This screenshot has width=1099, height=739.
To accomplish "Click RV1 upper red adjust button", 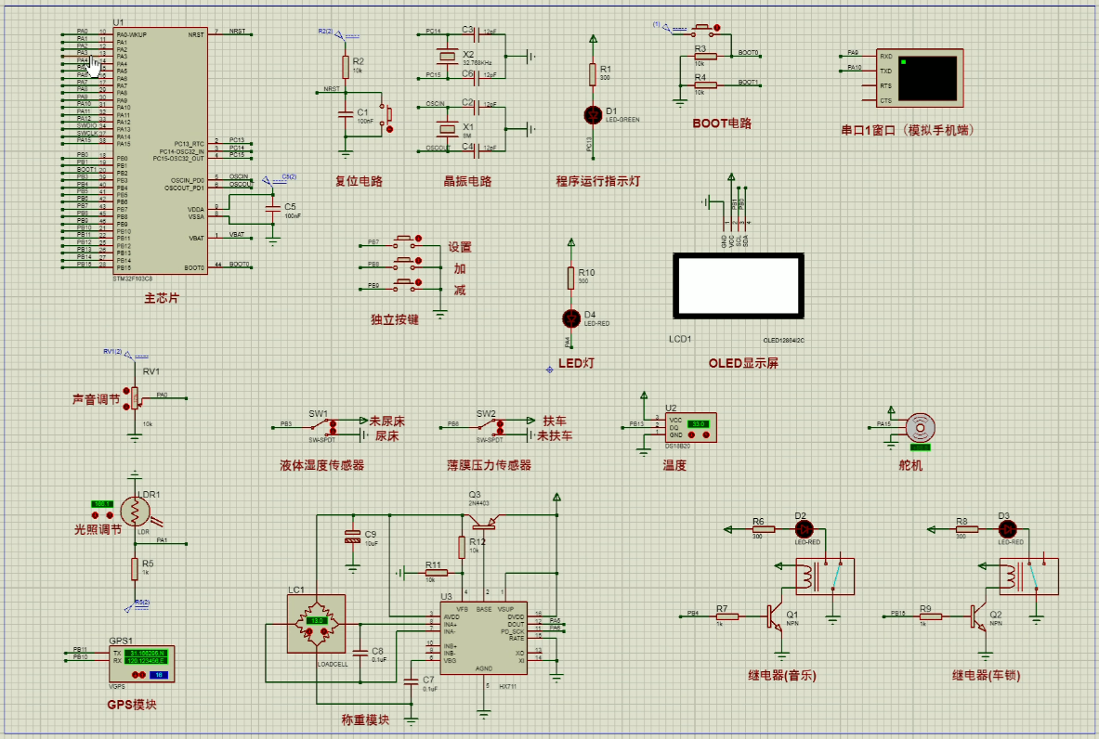I will coord(127,391).
